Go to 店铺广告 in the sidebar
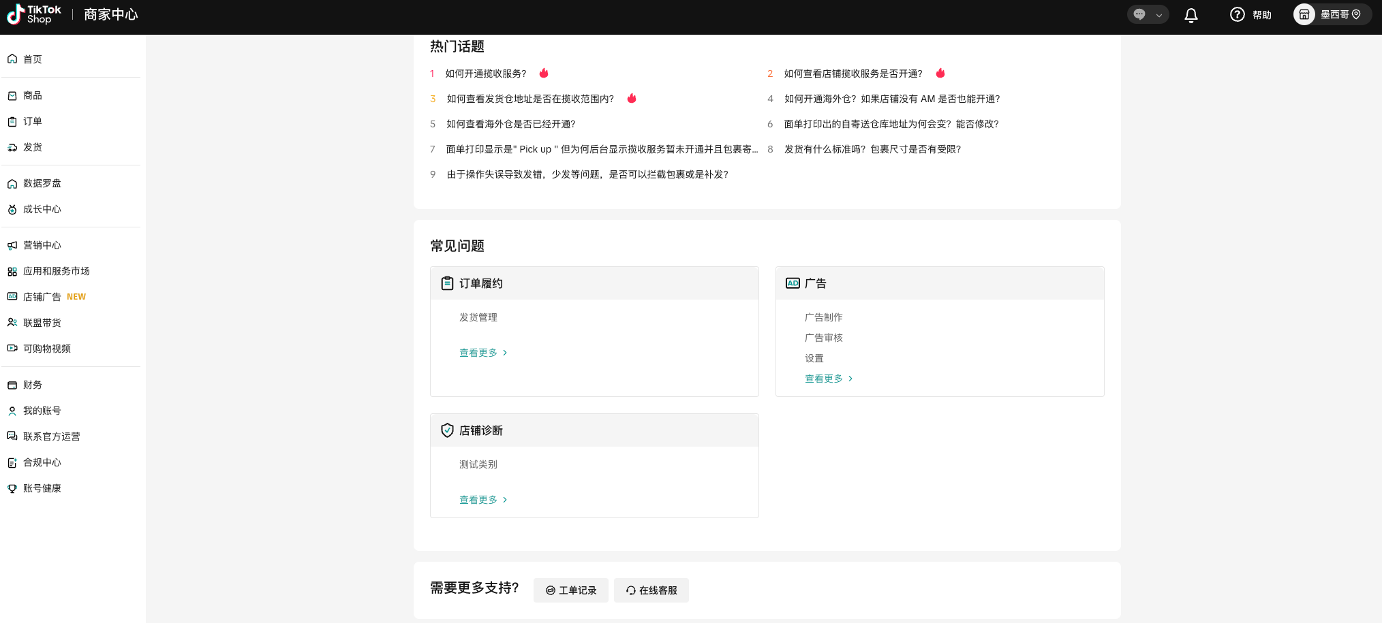 pos(42,297)
